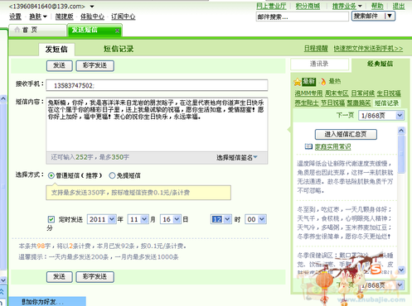The image size is (412, 306).
Task: Select the 最新 filter
Action: [308, 82]
